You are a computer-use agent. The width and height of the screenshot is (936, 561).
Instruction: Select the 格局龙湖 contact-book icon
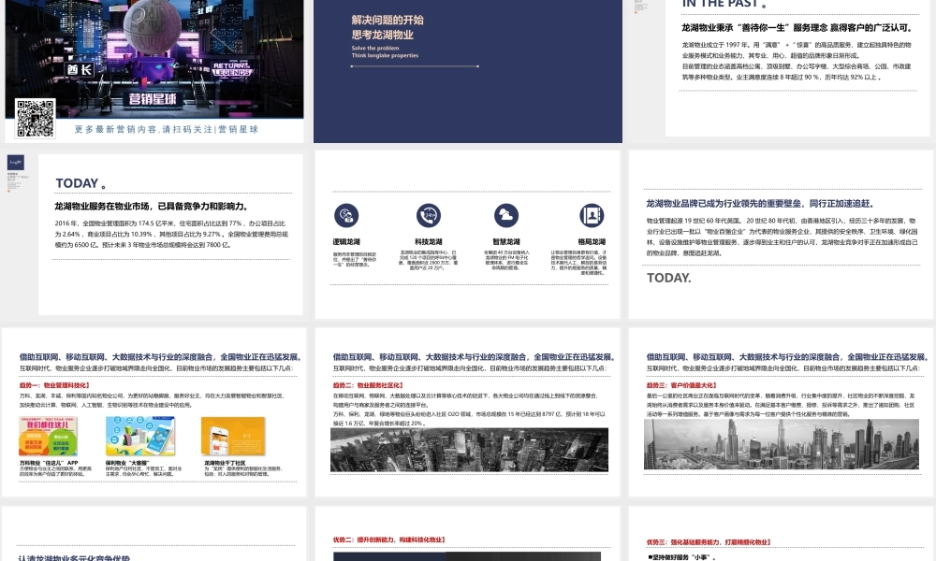click(x=592, y=215)
